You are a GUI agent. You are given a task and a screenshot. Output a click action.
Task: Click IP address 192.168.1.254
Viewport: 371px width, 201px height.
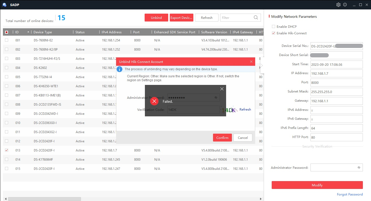[x=111, y=40]
